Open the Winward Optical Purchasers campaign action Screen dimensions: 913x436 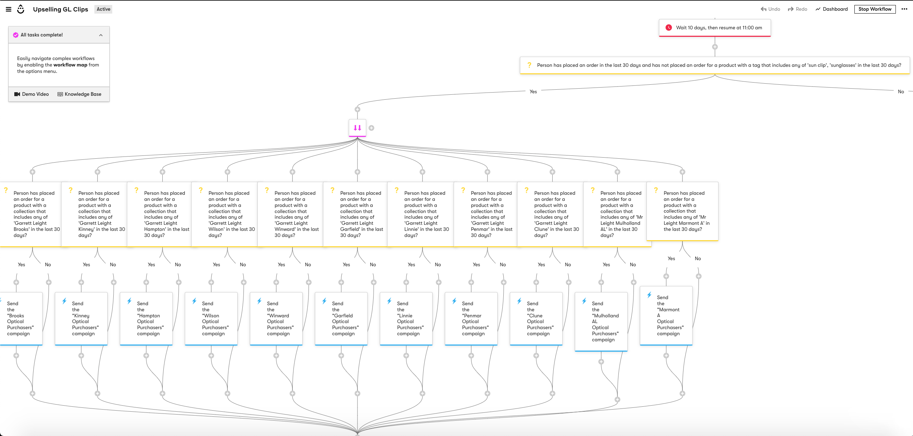click(276, 319)
